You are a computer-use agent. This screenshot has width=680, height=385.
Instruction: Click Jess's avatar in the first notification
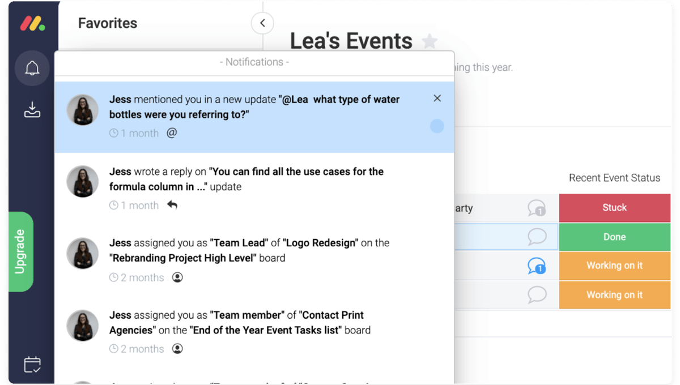pos(83,110)
